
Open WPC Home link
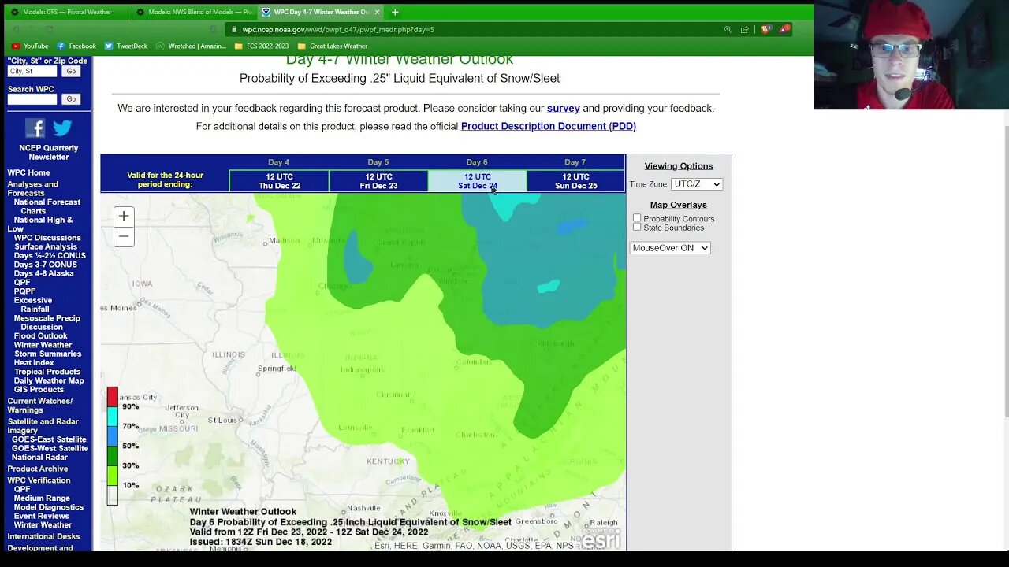[x=28, y=172]
